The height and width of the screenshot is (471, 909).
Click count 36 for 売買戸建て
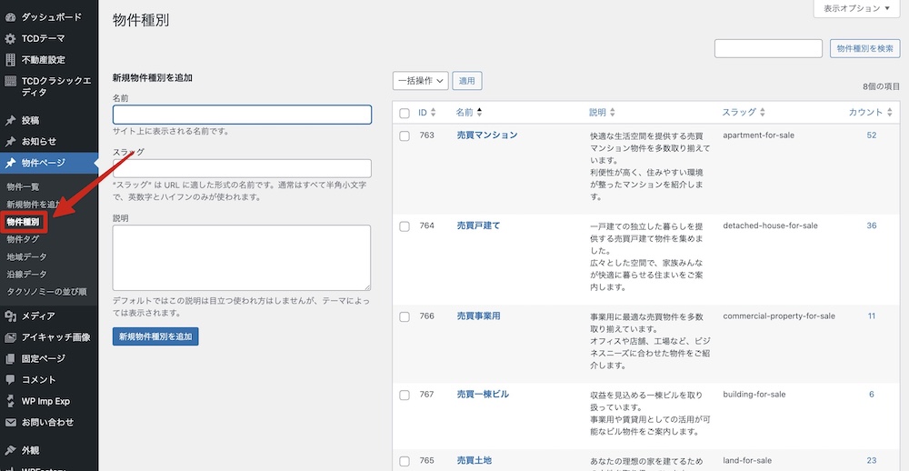pyautogui.click(x=872, y=225)
